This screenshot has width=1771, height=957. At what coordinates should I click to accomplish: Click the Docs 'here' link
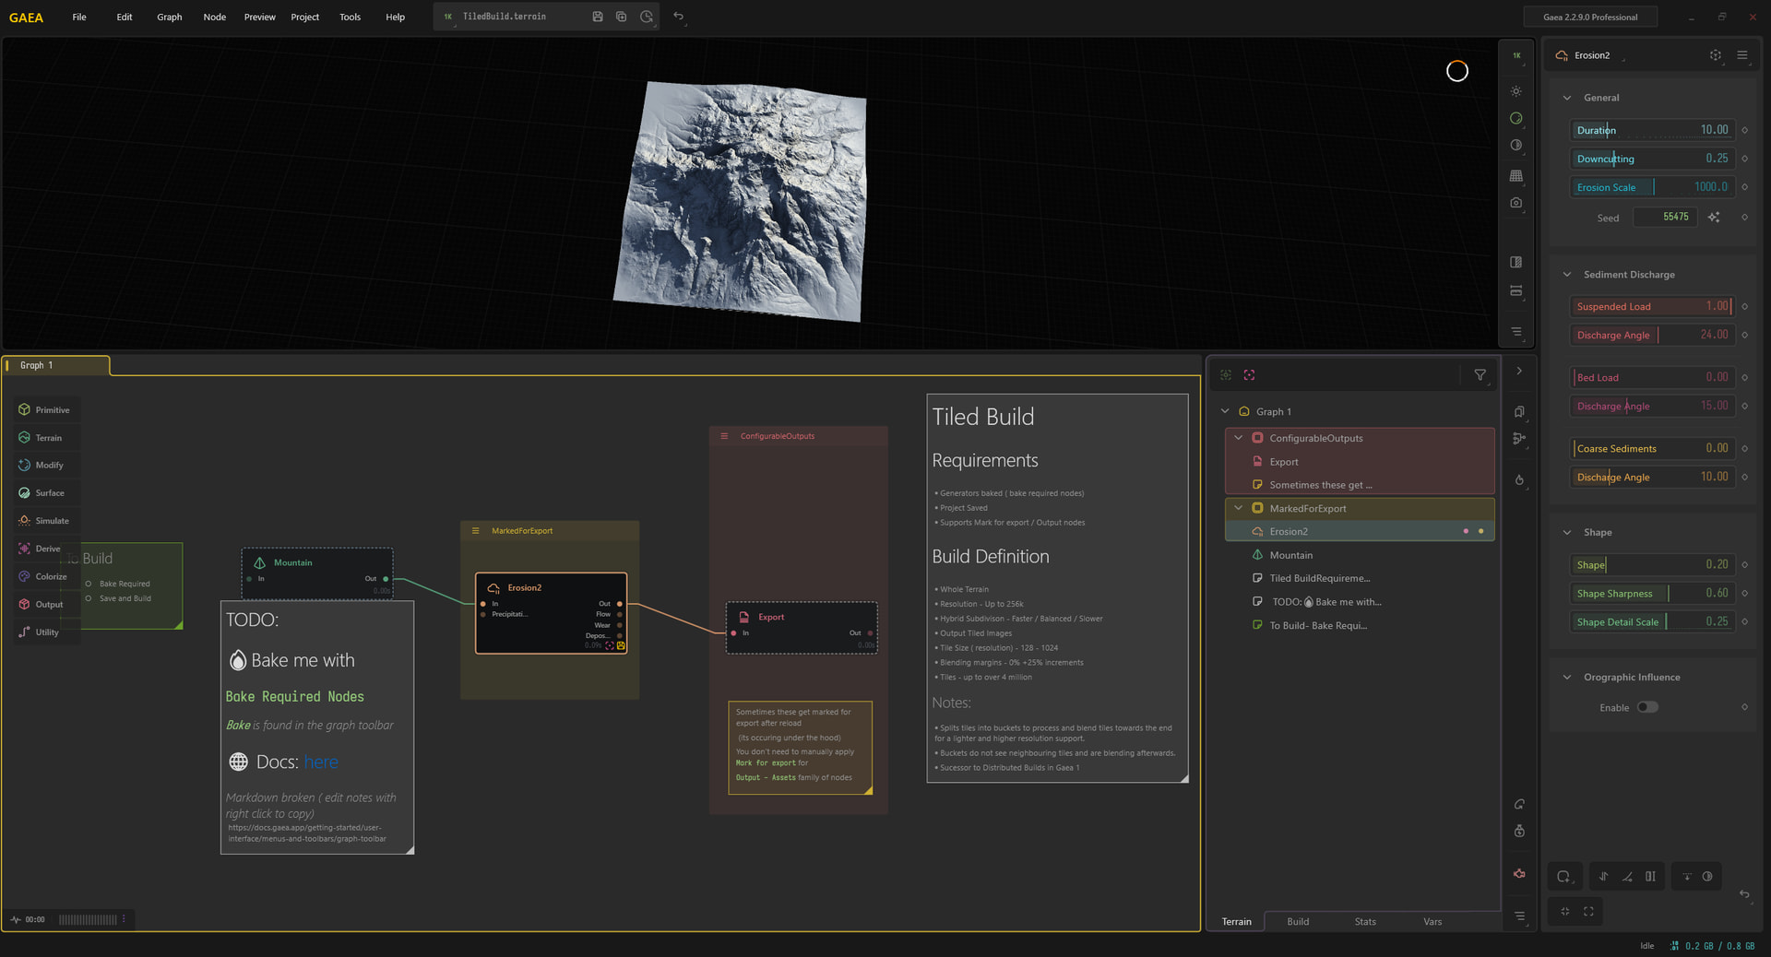[321, 762]
